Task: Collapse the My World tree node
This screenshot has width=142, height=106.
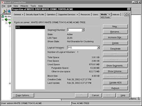Action: coord(3,20)
